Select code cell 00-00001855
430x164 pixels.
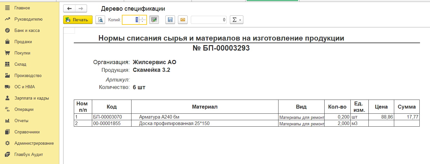[x=112, y=123]
